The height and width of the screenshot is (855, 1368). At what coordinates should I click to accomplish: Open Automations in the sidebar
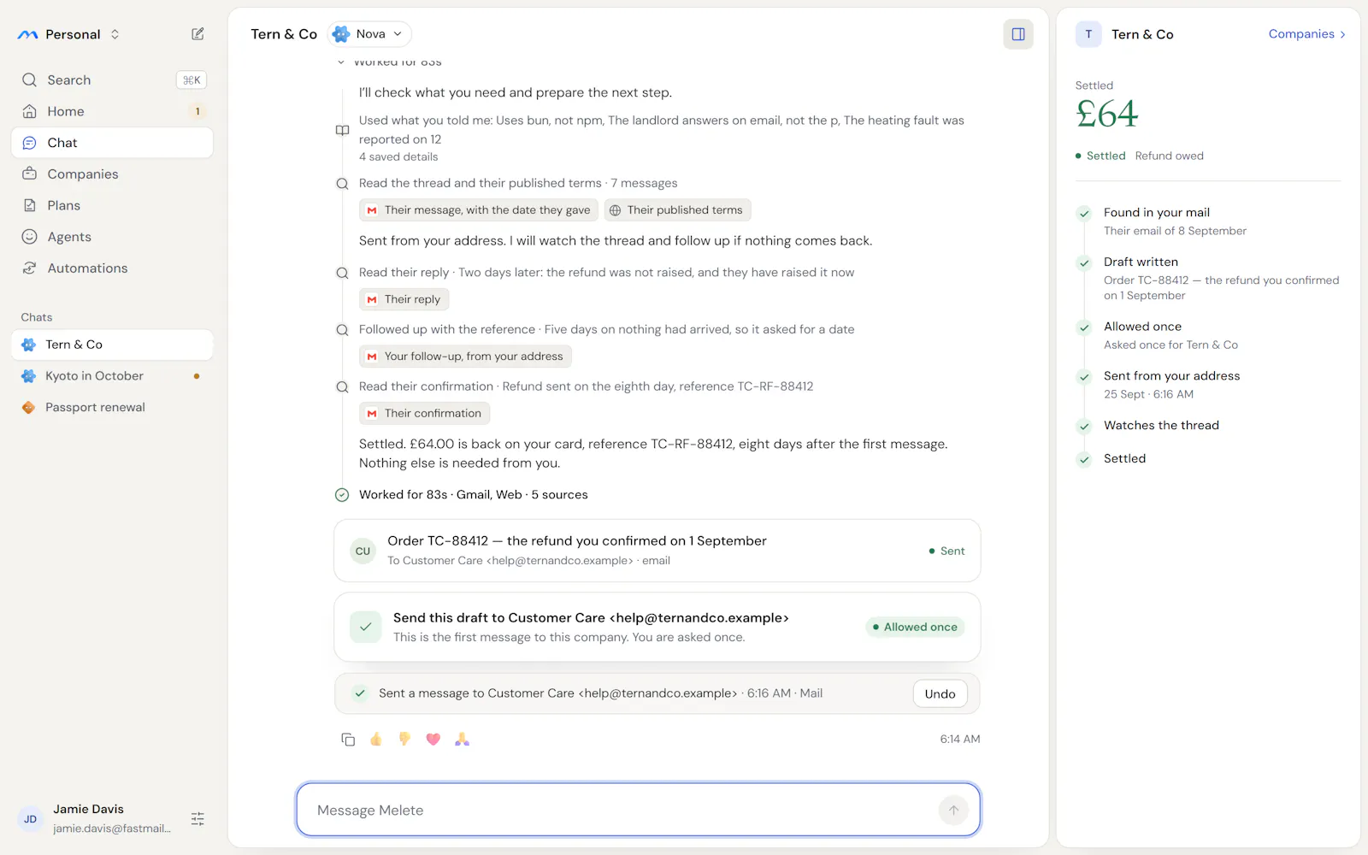112,268
